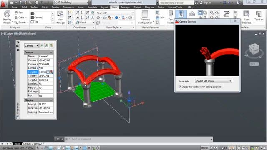The image size is (267, 150).
Task: Click the viewport label in drawing corner
Action: click(x=18, y=34)
